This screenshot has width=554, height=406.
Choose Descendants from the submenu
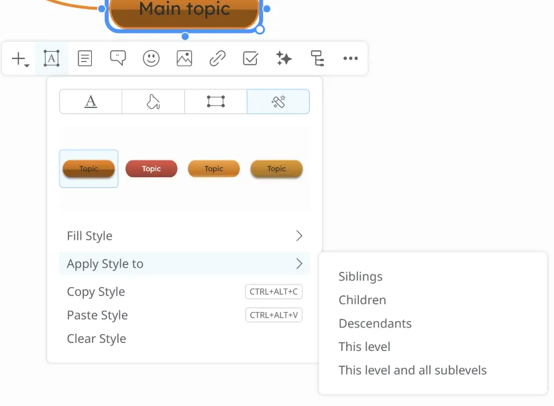[x=375, y=323]
